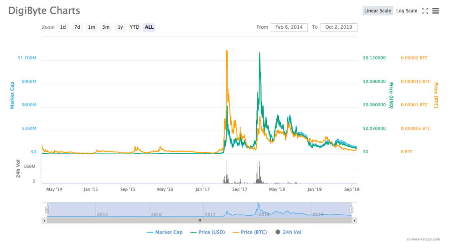Click the 0.00002 BTC axis label
Screen dimensions: 456x249
(x=414, y=58)
